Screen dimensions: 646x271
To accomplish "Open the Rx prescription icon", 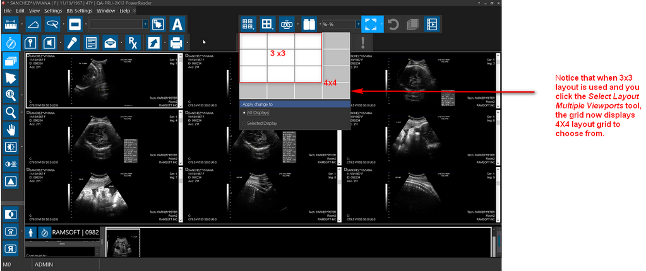I will click(133, 43).
